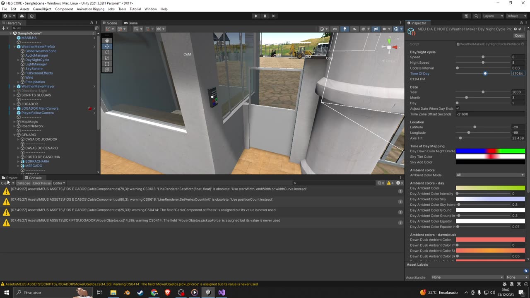Open scene camera settings

coord(386,29)
